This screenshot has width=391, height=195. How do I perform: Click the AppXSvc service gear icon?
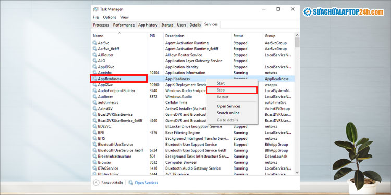pyautogui.click(x=95, y=85)
